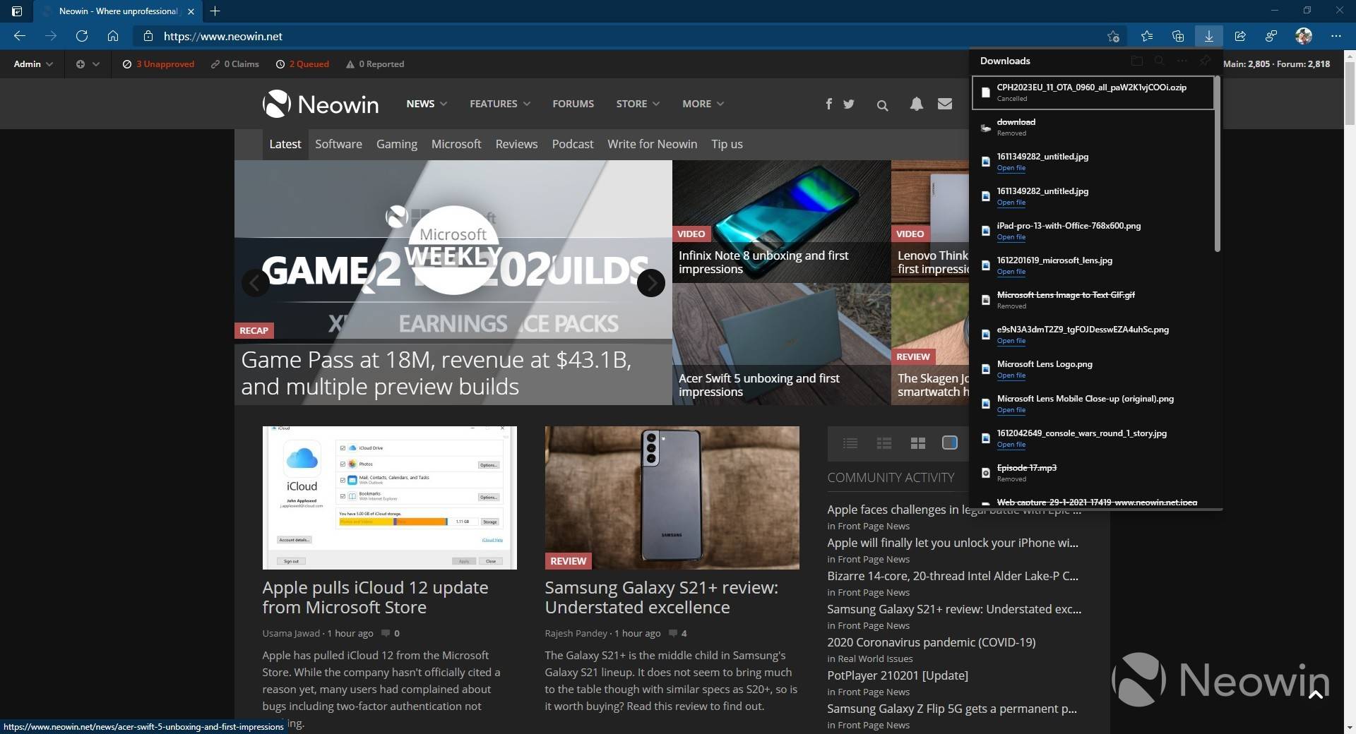The width and height of the screenshot is (1356, 734).
Task: Select the Software tab
Action: point(338,144)
